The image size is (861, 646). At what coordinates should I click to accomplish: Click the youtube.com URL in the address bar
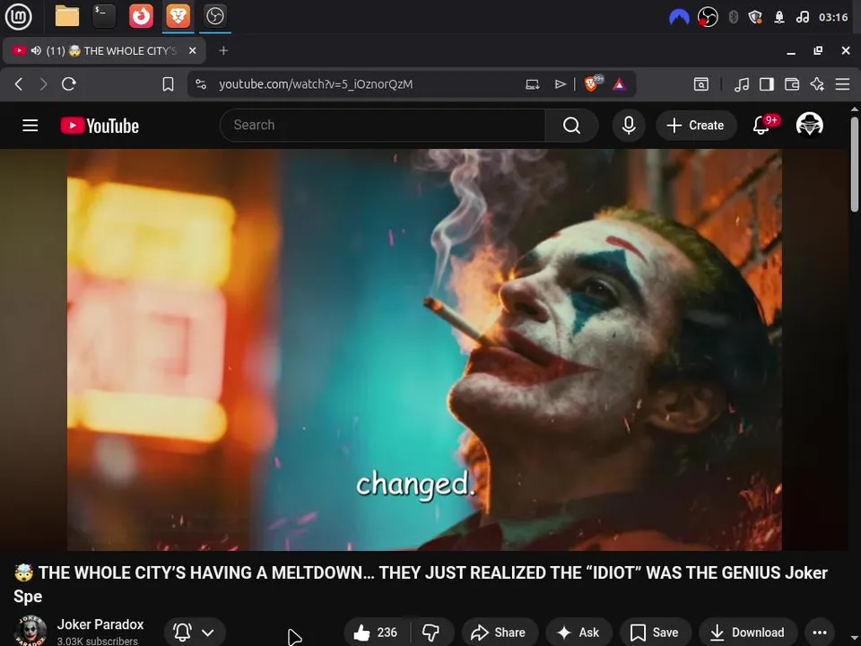pos(316,84)
